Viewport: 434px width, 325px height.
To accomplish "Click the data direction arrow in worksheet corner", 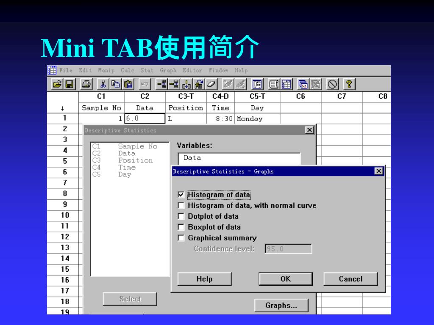I will [x=63, y=108].
